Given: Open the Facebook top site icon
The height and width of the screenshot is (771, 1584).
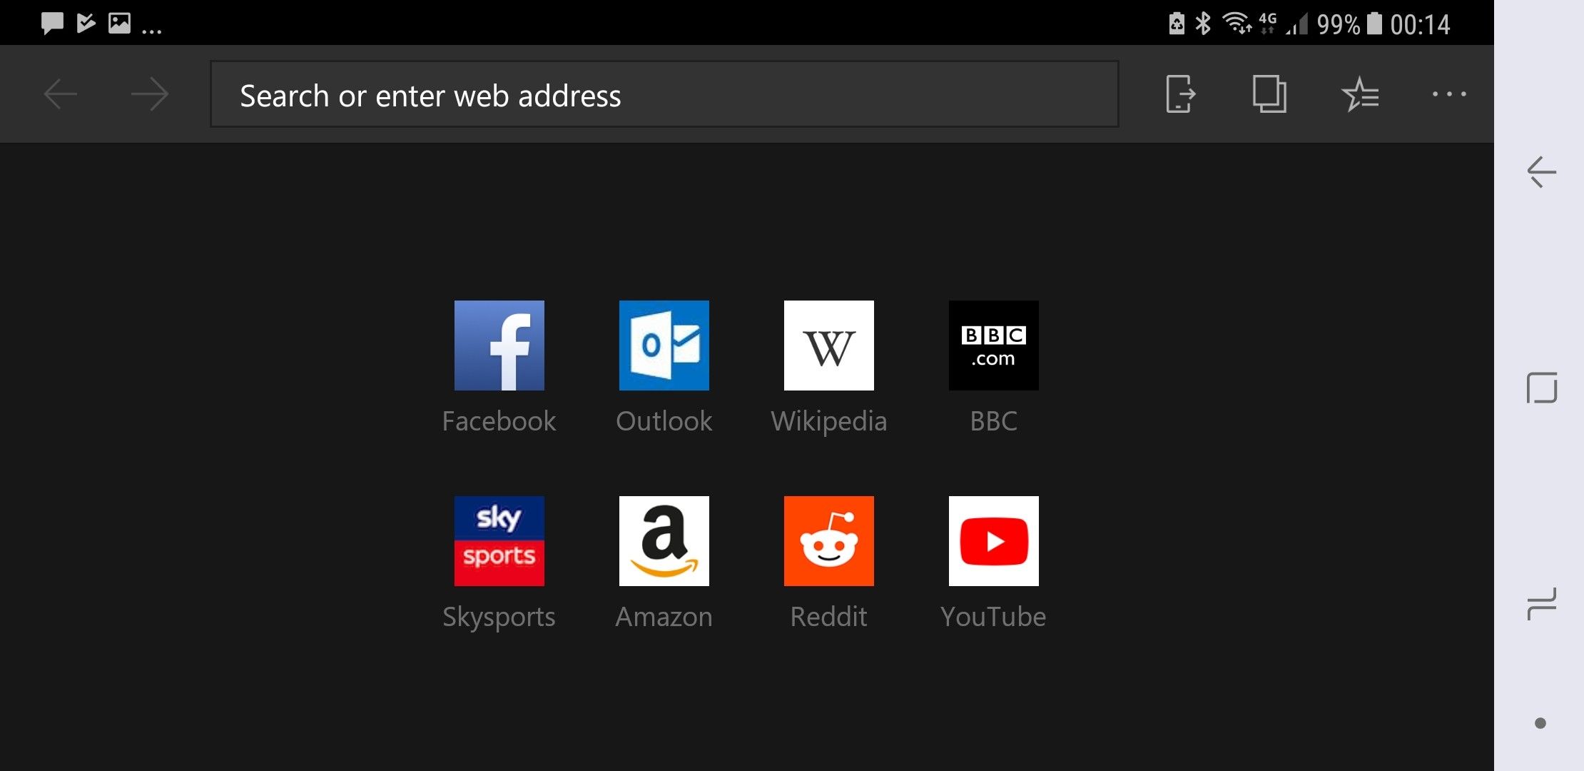Looking at the screenshot, I should [499, 346].
